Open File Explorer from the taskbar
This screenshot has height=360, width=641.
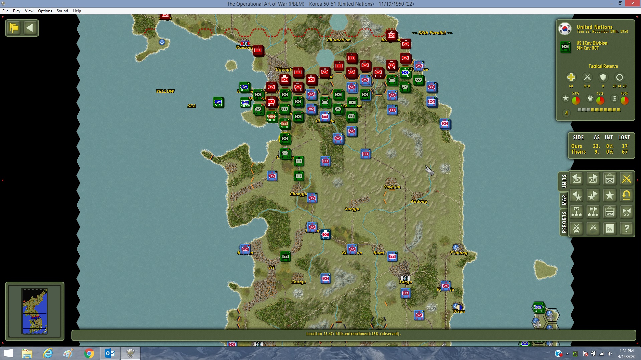(27, 353)
